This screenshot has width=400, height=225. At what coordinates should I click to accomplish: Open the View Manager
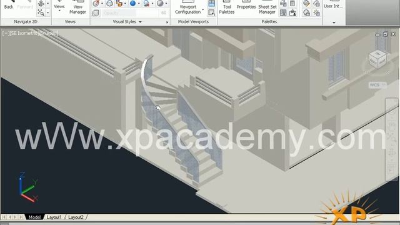pyautogui.click(x=77, y=7)
